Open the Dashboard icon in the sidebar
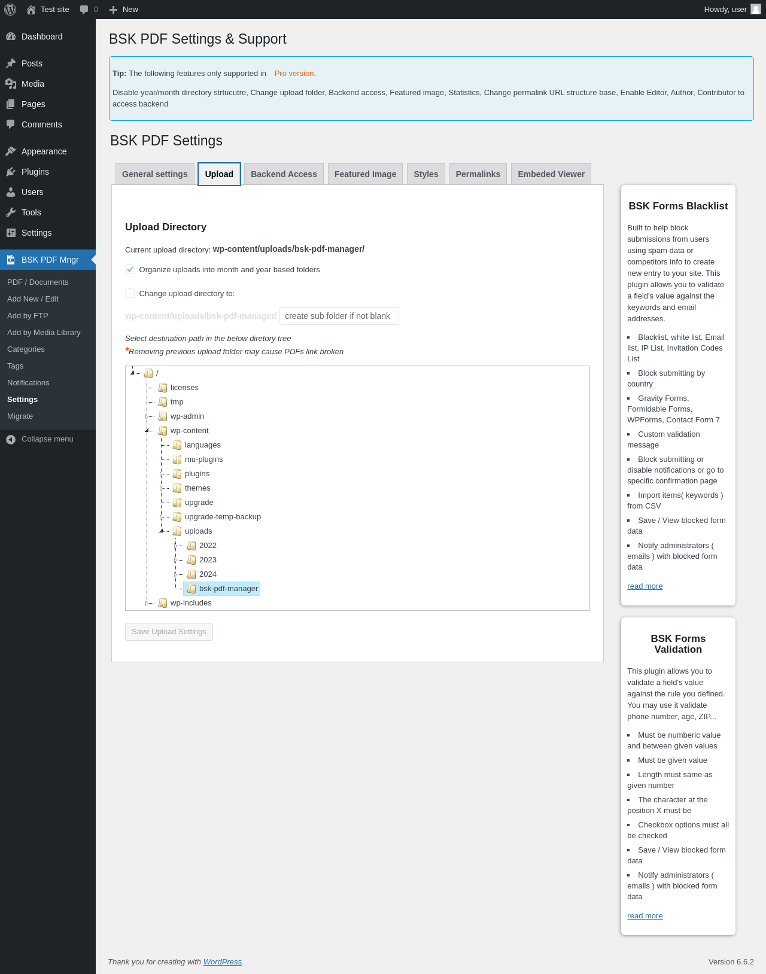The width and height of the screenshot is (766, 974). pyautogui.click(x=11, y=36)
